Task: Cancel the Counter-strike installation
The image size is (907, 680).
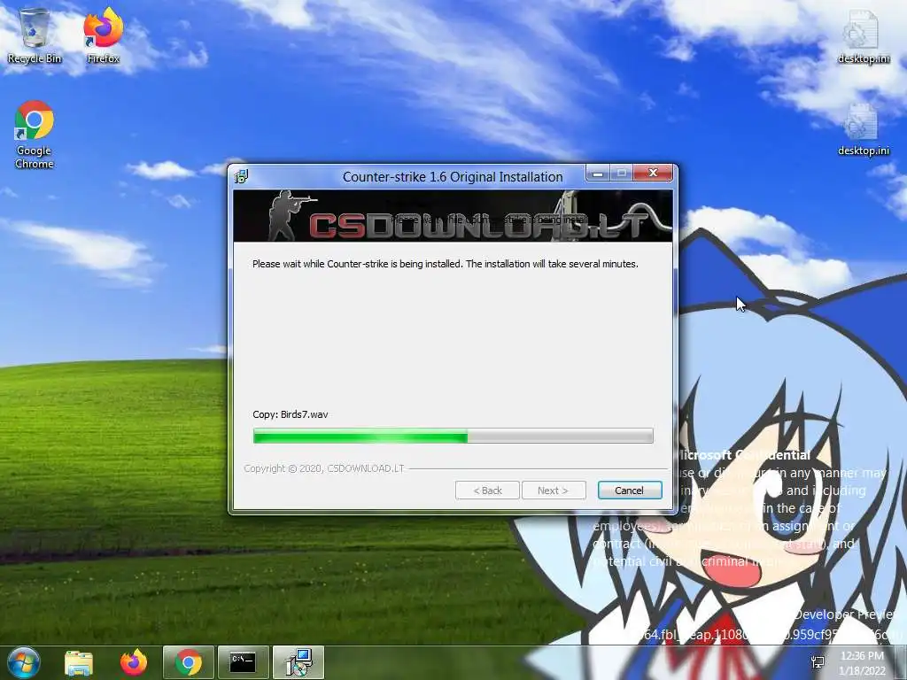Action: click(630, 491)
